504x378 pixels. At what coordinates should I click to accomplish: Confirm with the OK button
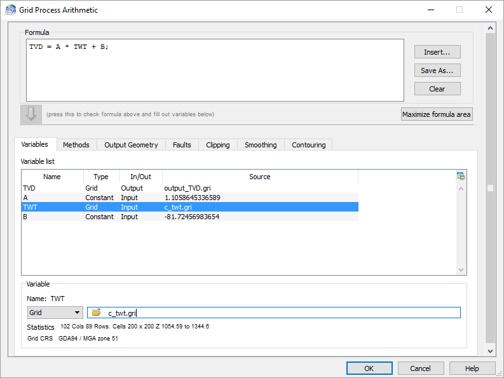tap(369, 368)
